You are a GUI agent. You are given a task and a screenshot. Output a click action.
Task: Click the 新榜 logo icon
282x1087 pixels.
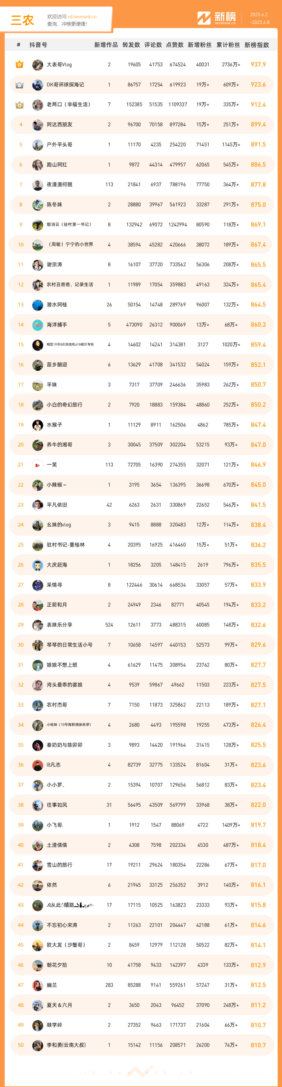[204, 18]
